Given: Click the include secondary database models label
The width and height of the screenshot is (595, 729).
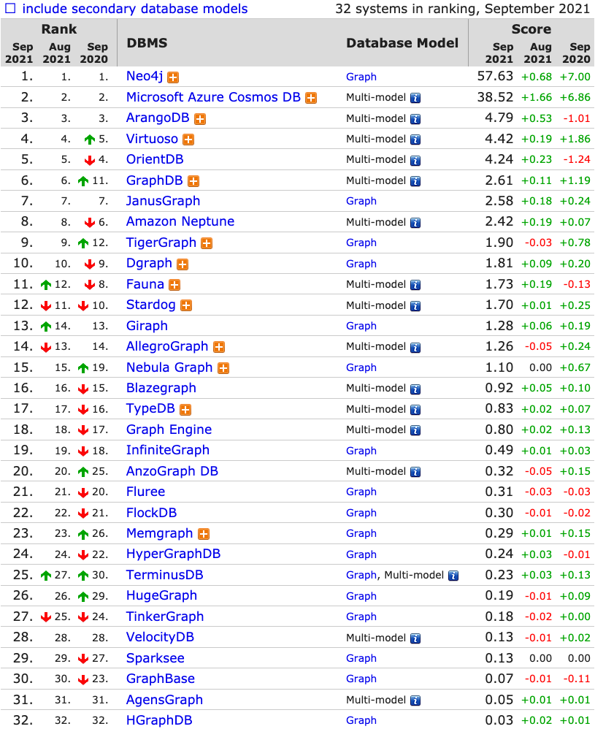Looking at the screenshot, I should point(135,8).
